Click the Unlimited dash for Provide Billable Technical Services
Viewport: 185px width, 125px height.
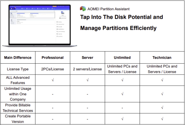click(x=122, y=108)
